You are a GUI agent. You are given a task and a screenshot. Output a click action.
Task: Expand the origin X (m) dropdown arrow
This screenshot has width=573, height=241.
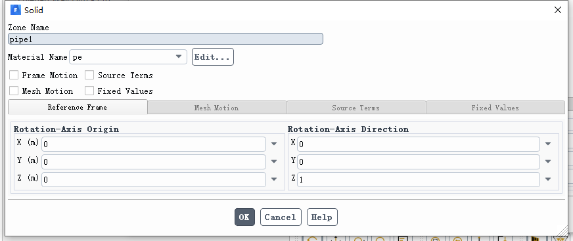[274, 144]
